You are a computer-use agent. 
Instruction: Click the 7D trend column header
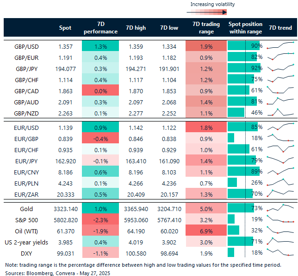coord(280,28)
